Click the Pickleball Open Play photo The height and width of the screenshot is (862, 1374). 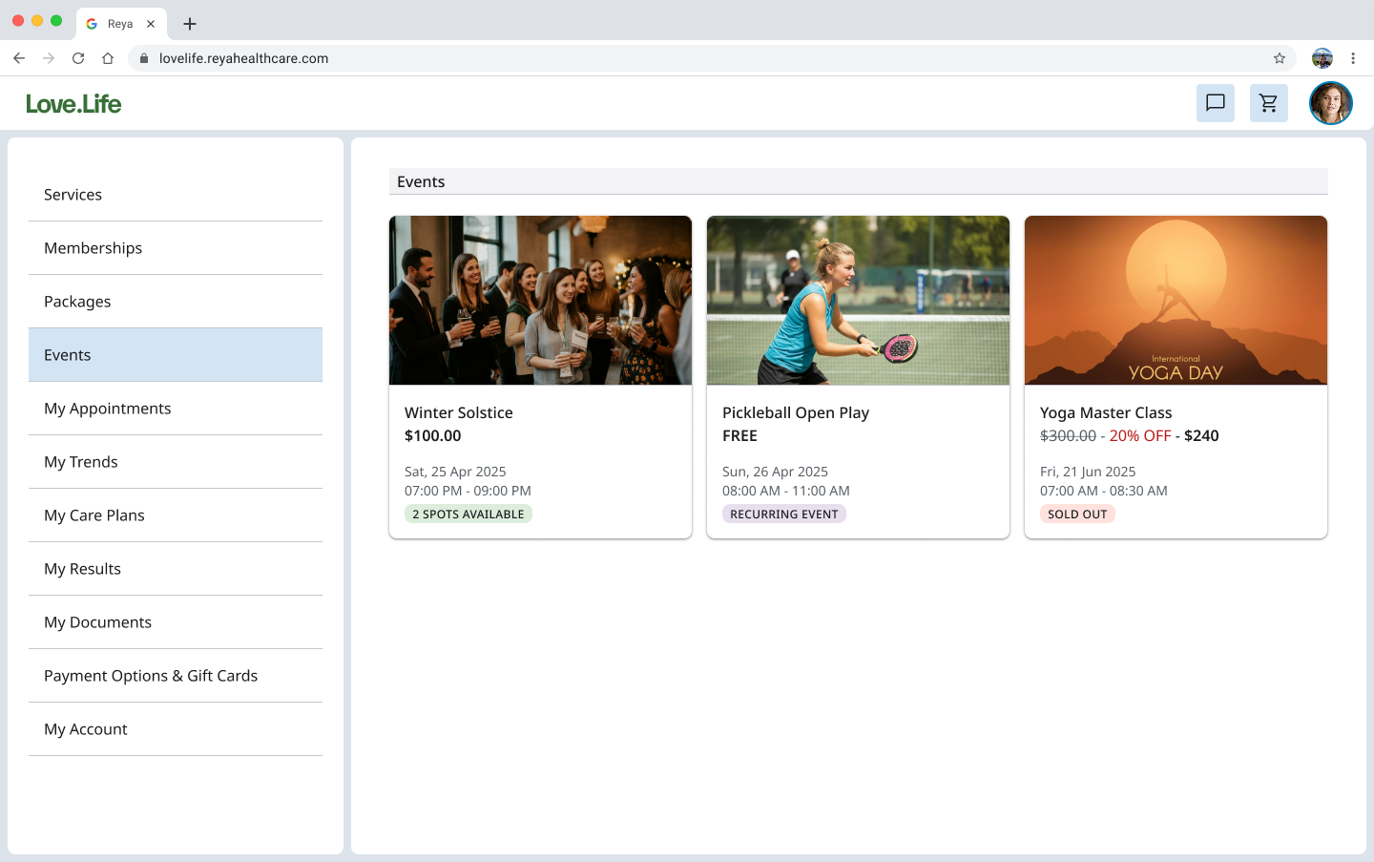click(858, 301)
